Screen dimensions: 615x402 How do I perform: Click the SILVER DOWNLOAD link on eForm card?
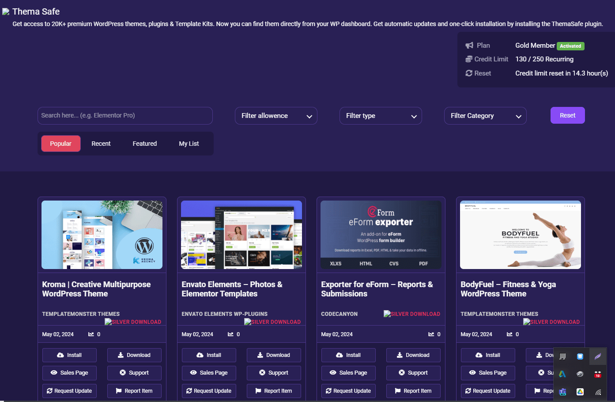(412, 314)
